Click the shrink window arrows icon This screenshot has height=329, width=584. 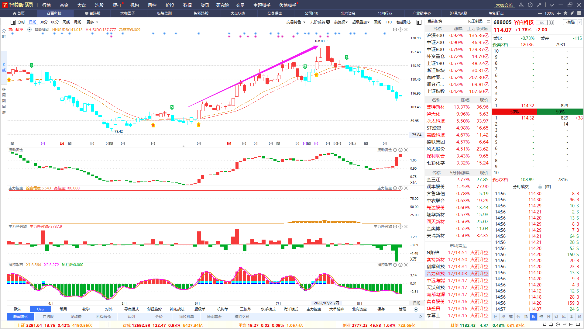[539, 5]
